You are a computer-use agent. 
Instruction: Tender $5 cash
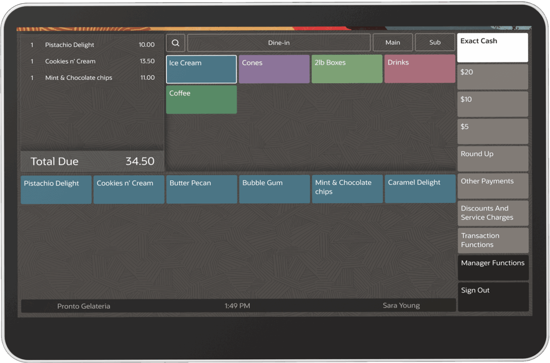click(x=493, y=131)
